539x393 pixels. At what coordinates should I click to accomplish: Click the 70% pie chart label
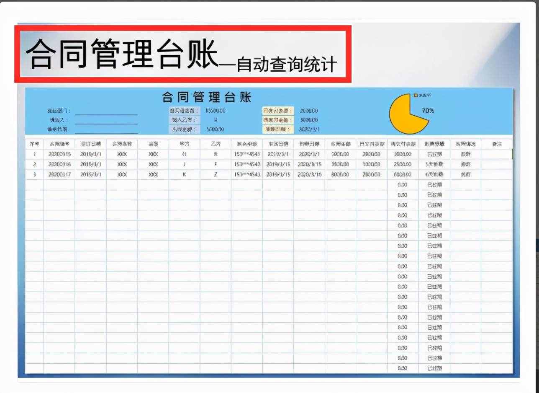(428, 111)
